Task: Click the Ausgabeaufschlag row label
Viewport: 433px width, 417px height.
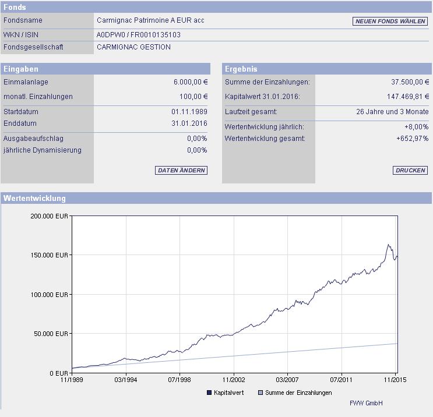Action: pyautogui.click(x=33, y=138)
